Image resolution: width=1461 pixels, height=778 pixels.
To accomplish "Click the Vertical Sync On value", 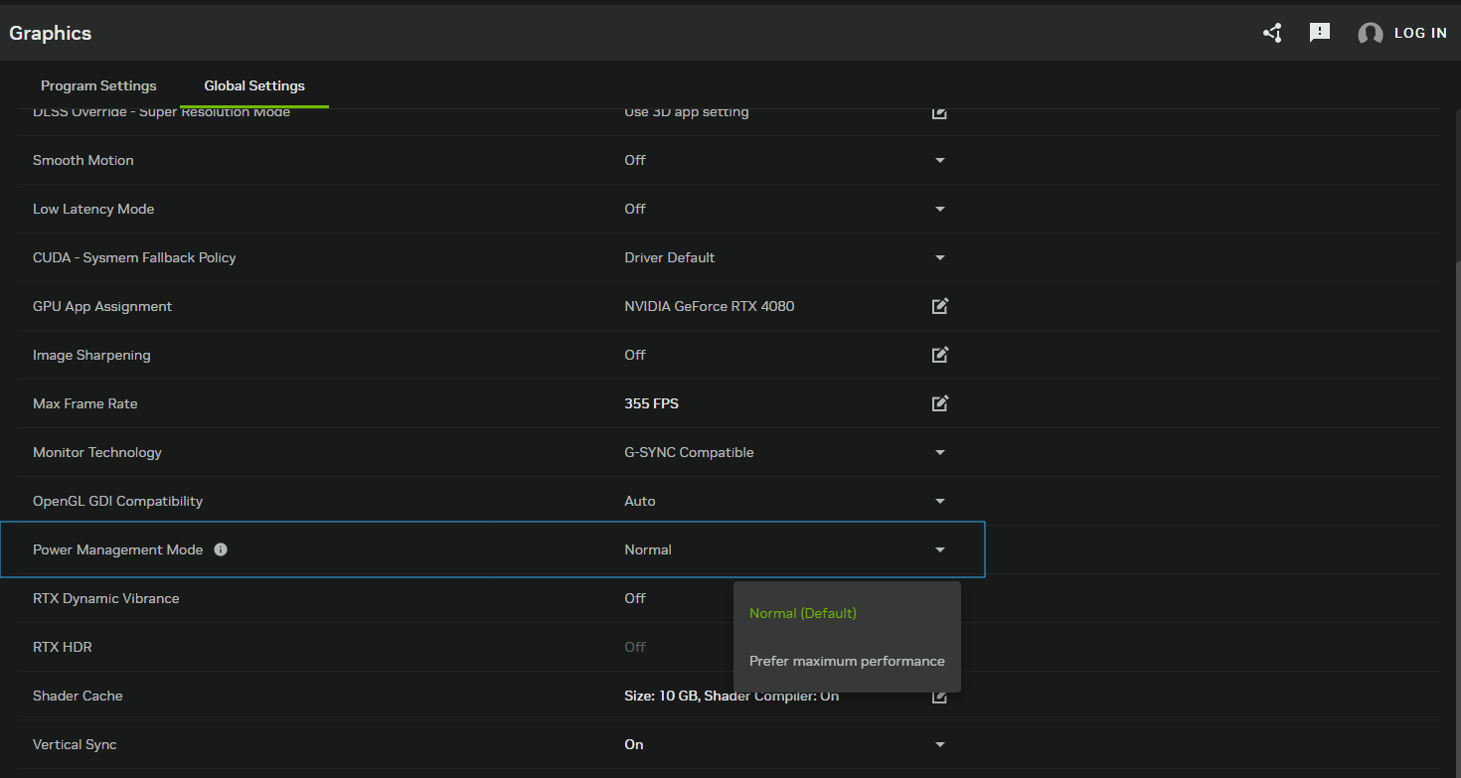I will 633,744.
